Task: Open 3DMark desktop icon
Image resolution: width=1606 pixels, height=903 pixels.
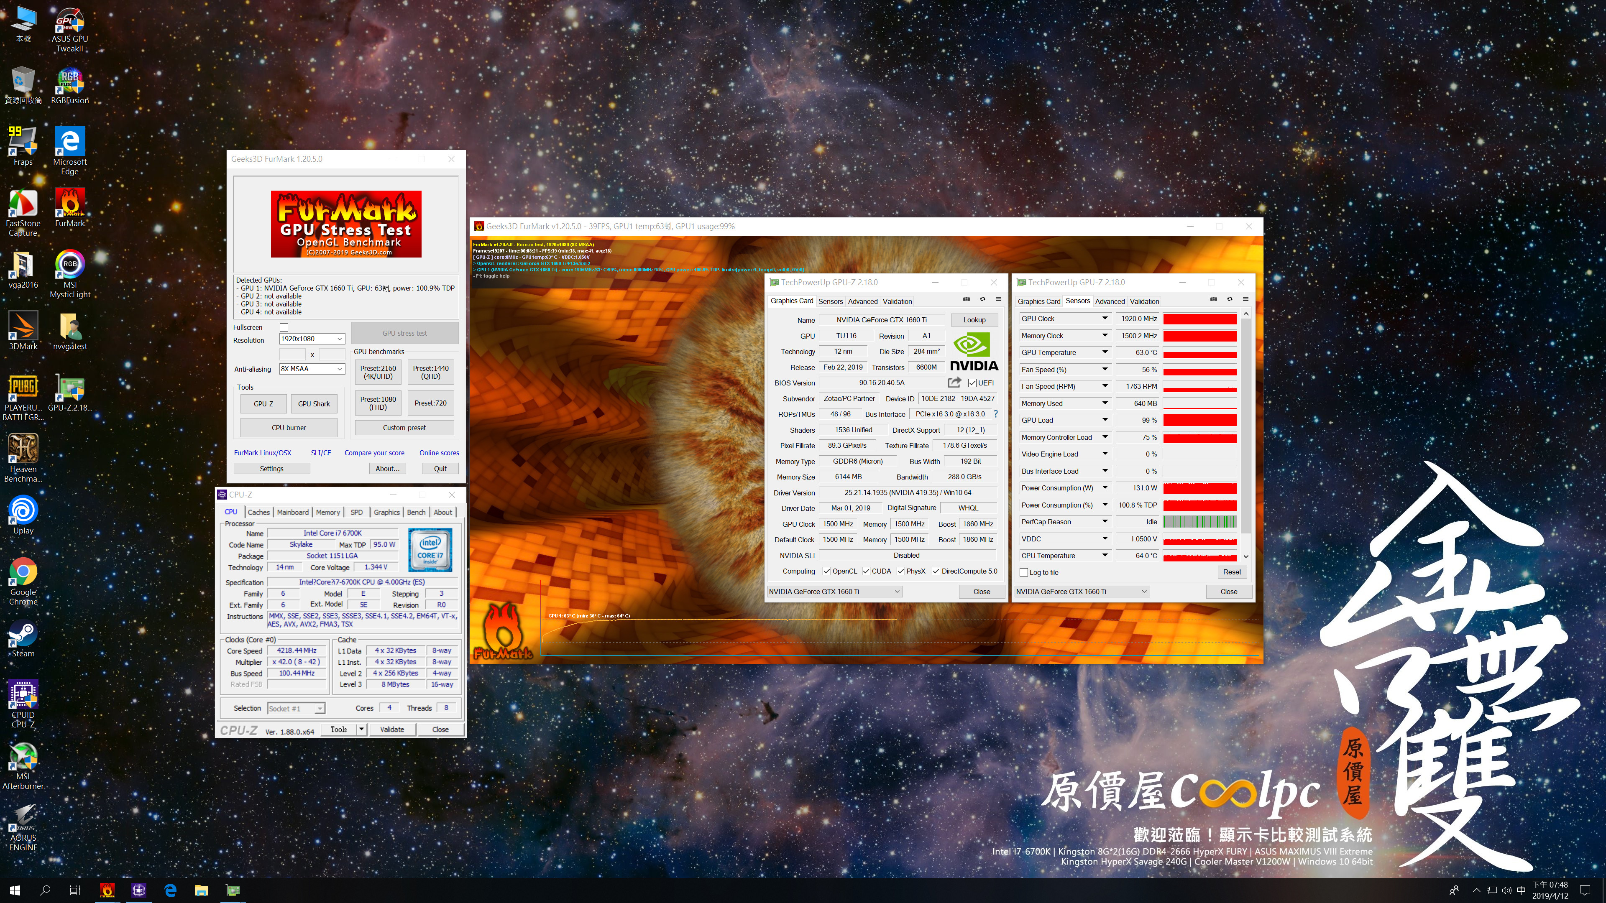Action: tap(23, 330)
